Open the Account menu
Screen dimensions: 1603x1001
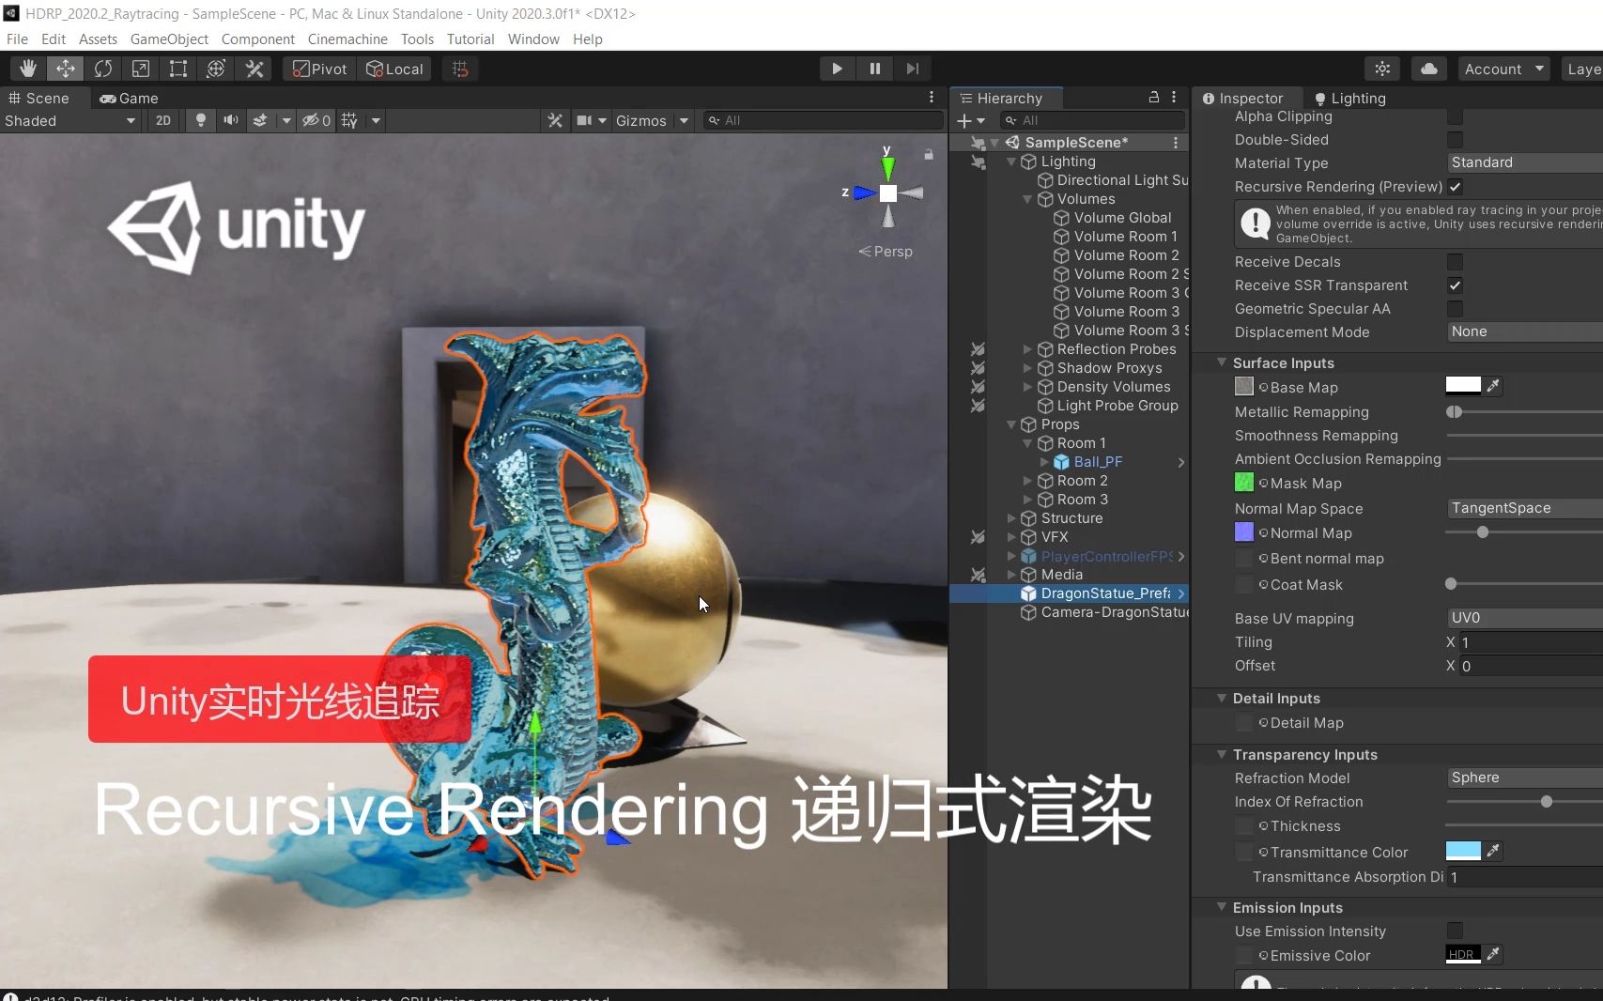click(x=1503, y=69)
